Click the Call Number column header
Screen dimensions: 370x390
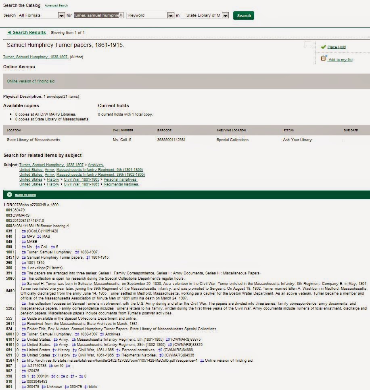pyautogui.click(x=123, y=130)
